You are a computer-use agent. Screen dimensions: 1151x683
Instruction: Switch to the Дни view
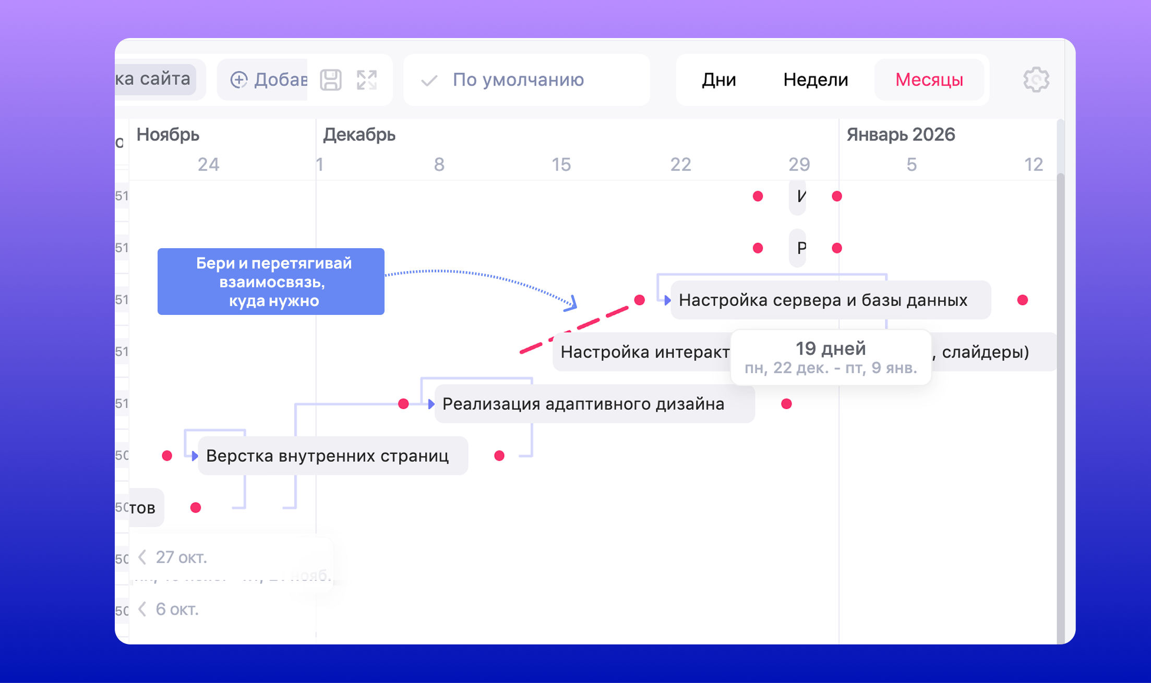[718, 80]
